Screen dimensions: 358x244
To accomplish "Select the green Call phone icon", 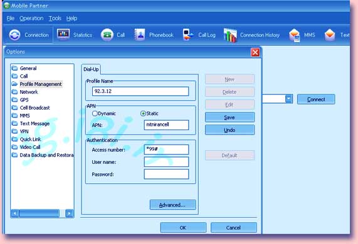I will pyautogui.click(x=107, y=35).
